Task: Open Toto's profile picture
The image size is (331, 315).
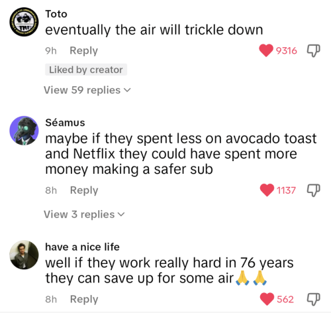Action: point(24,22)
